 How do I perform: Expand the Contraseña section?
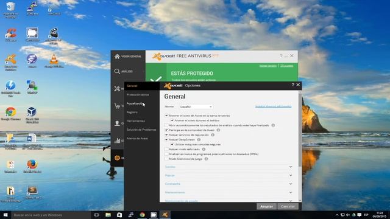[229, 184]
